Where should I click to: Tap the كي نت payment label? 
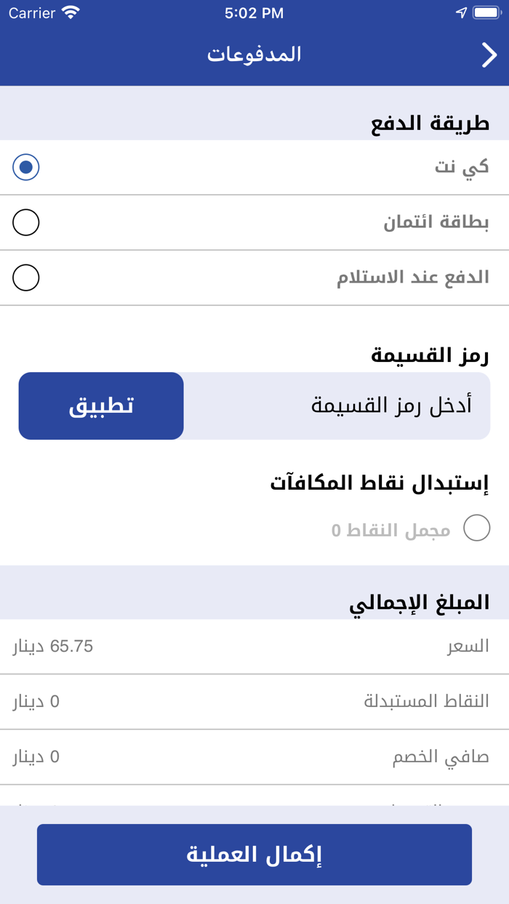462,167
